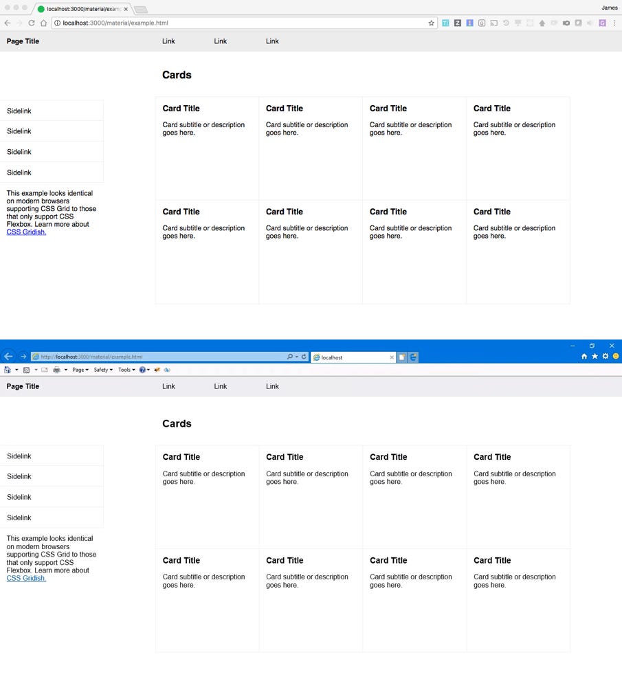Click the Read mail icon in IE command bar
This screenshot has height=690, width=622.
point(45,370)
